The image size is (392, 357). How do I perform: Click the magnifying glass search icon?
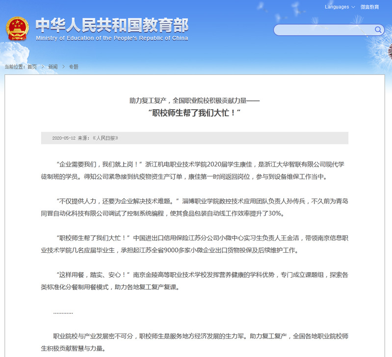coord(378,30)
